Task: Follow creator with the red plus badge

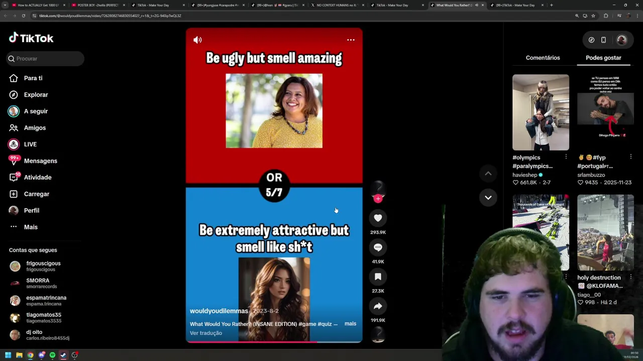Action: point(378,199)
